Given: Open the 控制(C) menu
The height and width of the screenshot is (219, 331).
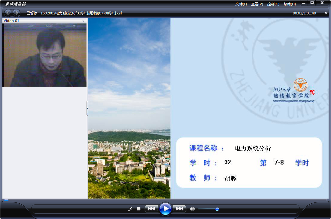Looking at the screenshot, I should coord(273,4).
